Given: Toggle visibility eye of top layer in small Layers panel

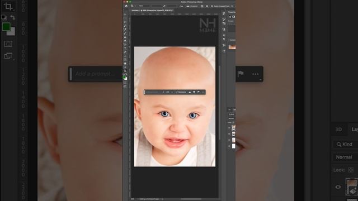Looking at the screenshot, I should click(x=229, y=128).
